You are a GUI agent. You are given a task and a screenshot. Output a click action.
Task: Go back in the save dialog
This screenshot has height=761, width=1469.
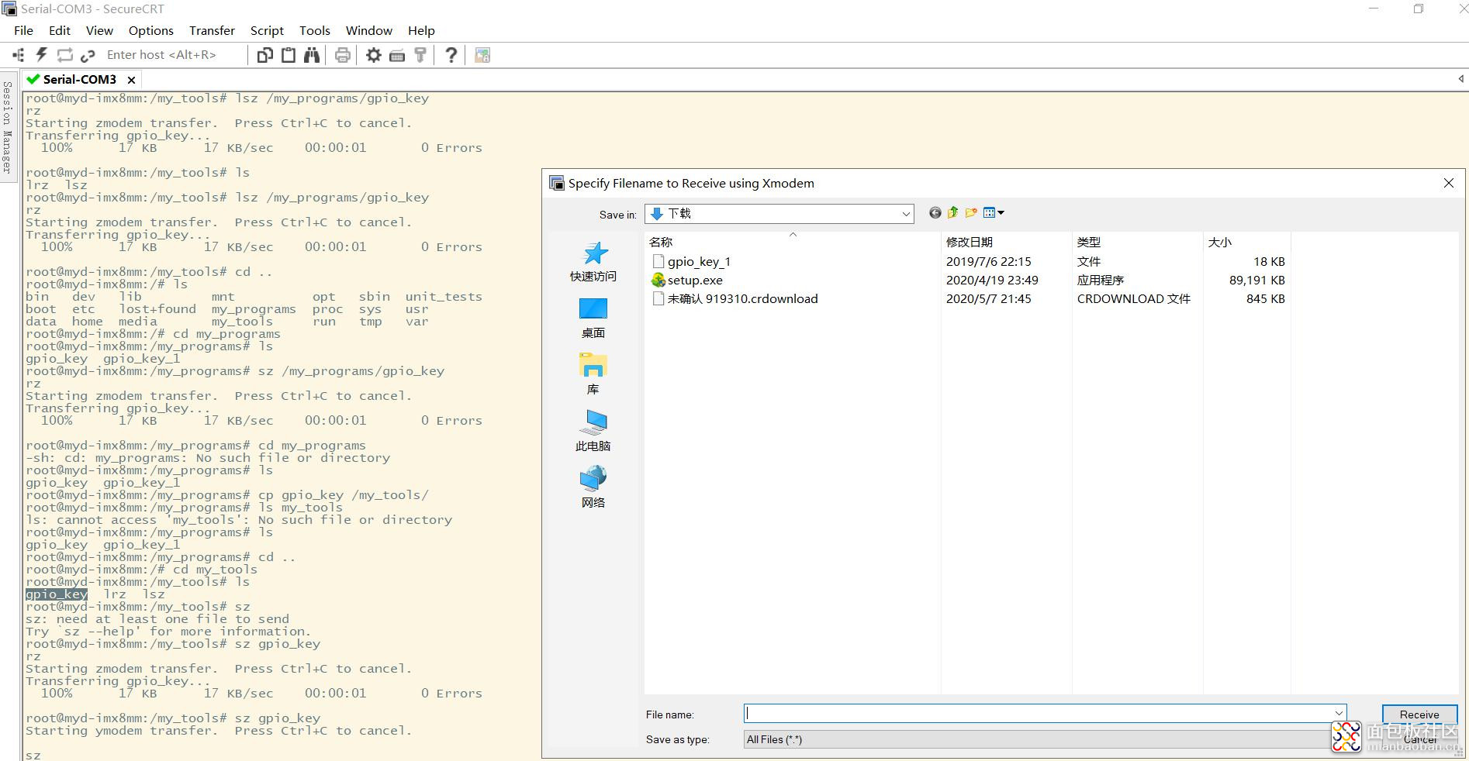point(935,212)
